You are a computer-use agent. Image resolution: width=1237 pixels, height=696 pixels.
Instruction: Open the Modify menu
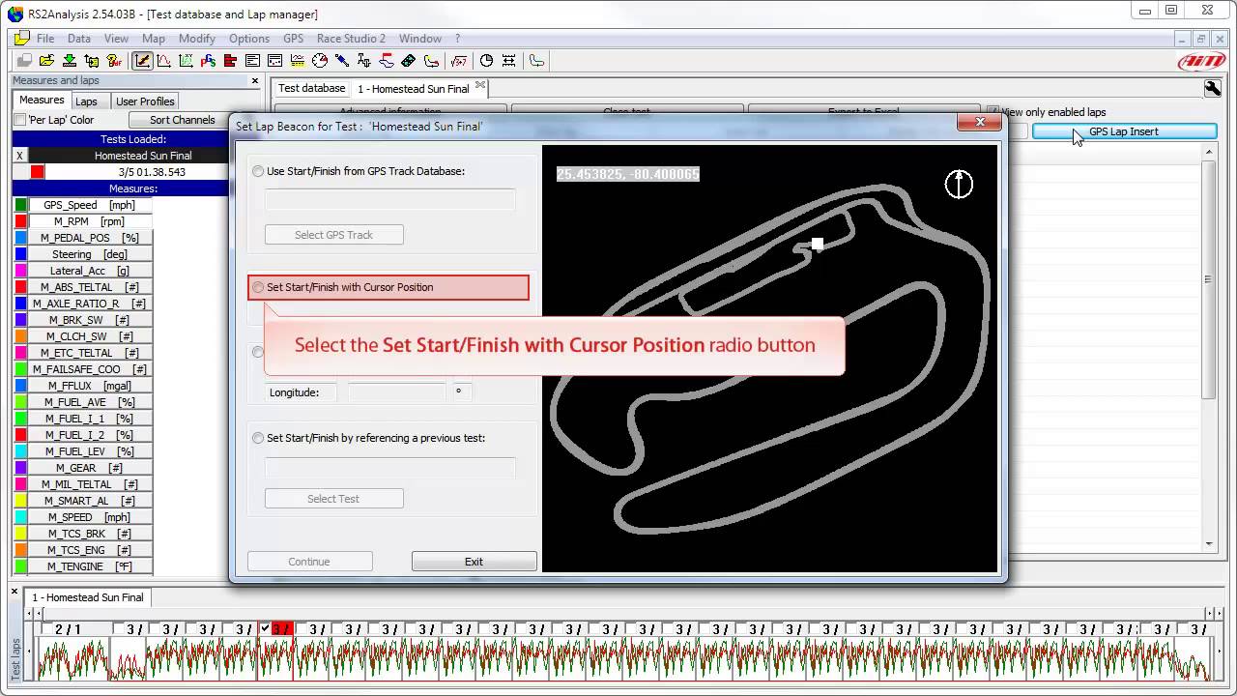[197, 39]
